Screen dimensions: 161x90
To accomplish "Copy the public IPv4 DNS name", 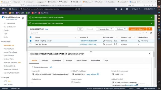I will [113, 82].
